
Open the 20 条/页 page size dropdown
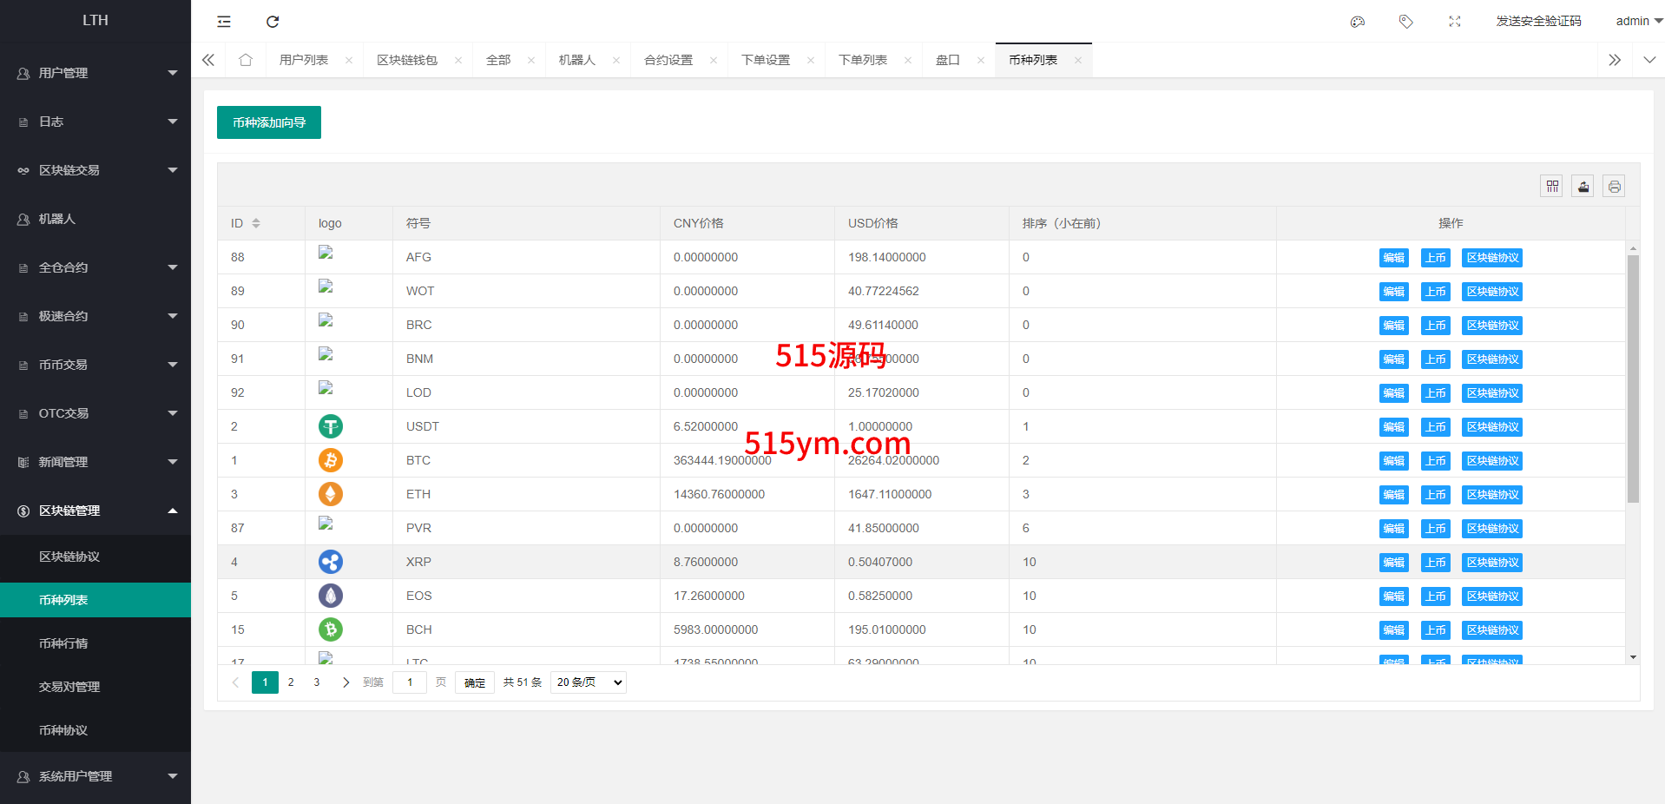click(x=589, y=682)
